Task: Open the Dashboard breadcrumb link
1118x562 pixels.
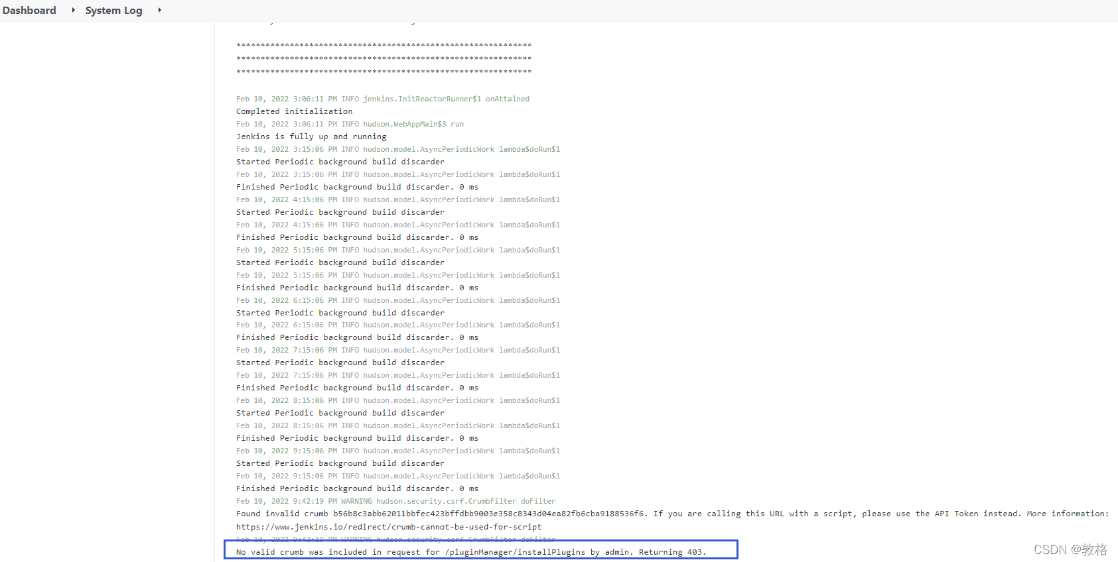Action: (29, 11)
